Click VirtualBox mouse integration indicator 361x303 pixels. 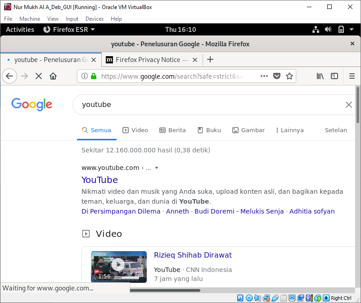318,298
